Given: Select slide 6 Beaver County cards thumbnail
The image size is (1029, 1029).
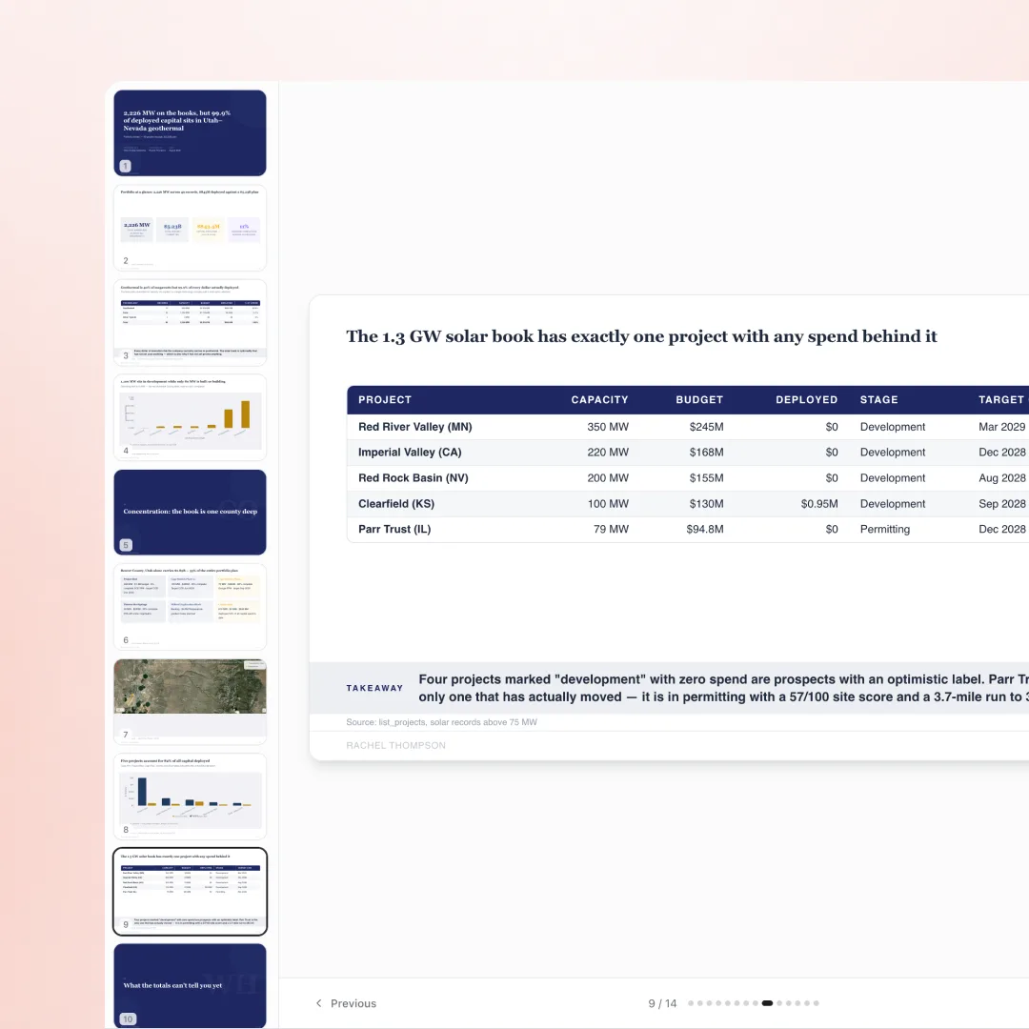Looking at the screenshot, I should (190, 607).
